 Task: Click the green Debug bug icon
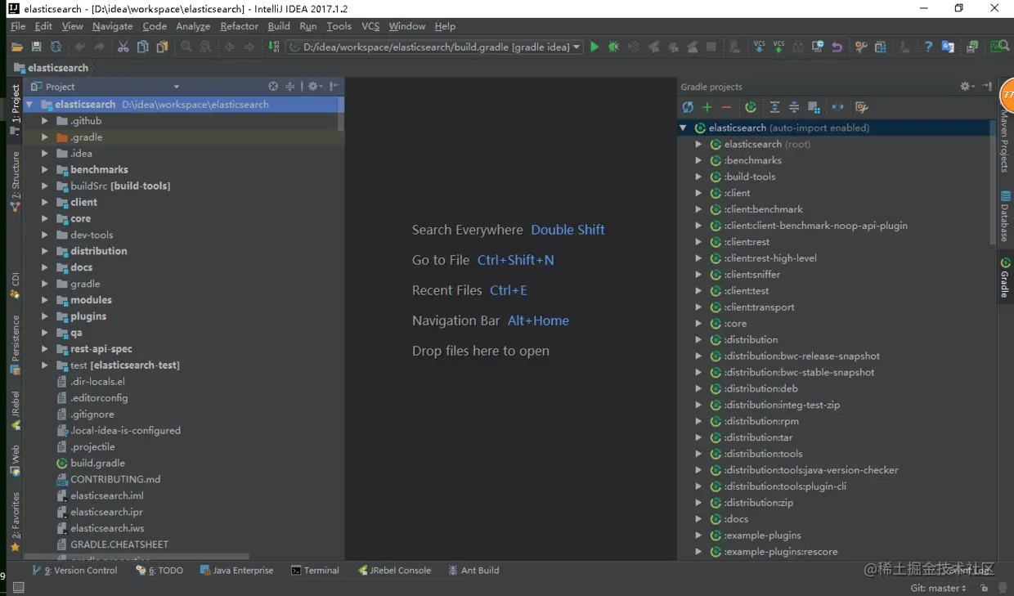point(614,47)
